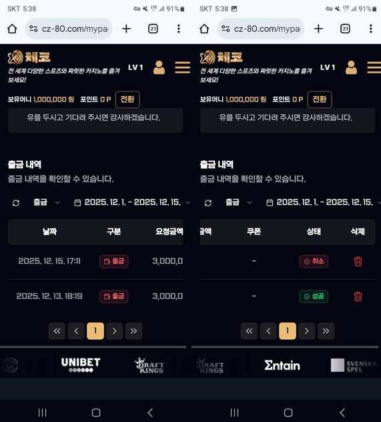The image size is (381, 422).
Task: Open a new tab in the left browser
Action: coord(126,29)
